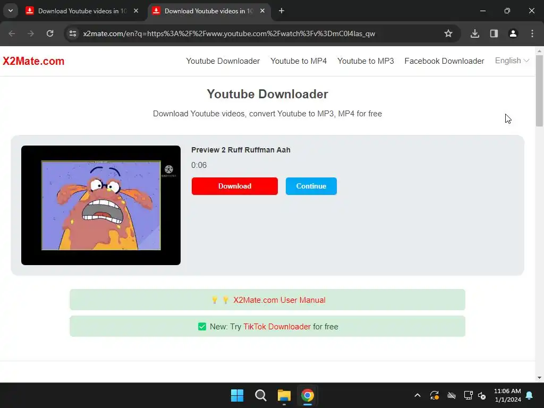Image resolution: width=544 pixels, height=408 pixels.
Task: Open the Windows Start menu
Action: 237,395
